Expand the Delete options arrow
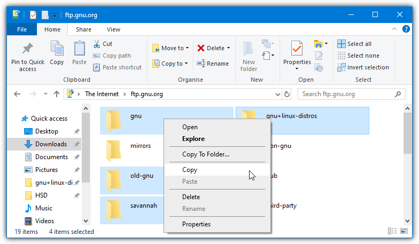 click(229, 48)
